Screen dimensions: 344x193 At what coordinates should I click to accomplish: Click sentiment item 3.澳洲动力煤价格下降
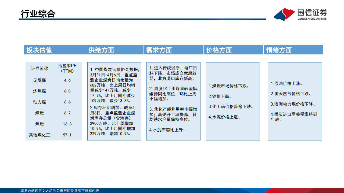(293, 104)
